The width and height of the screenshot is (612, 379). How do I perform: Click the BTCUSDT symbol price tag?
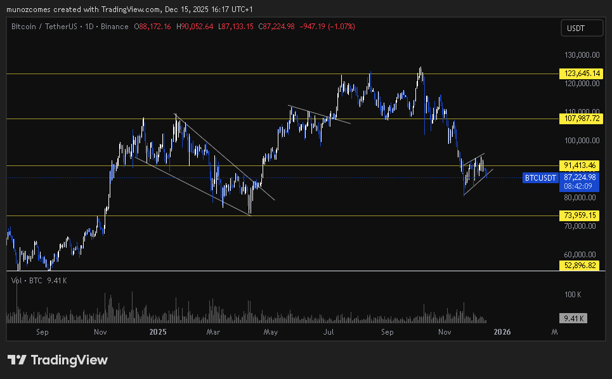point(540,178)
